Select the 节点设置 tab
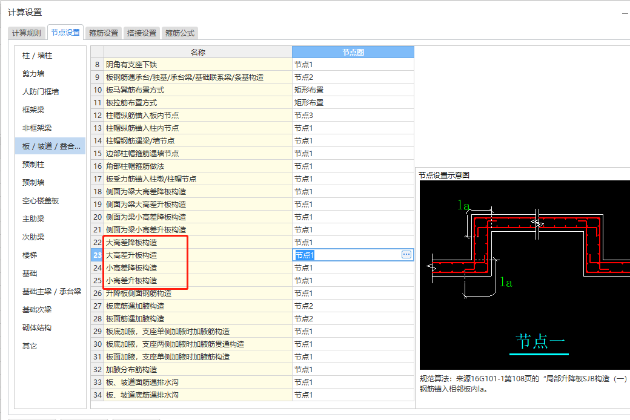The width and height of the screenshot is (630, 420). coord(65,33)
